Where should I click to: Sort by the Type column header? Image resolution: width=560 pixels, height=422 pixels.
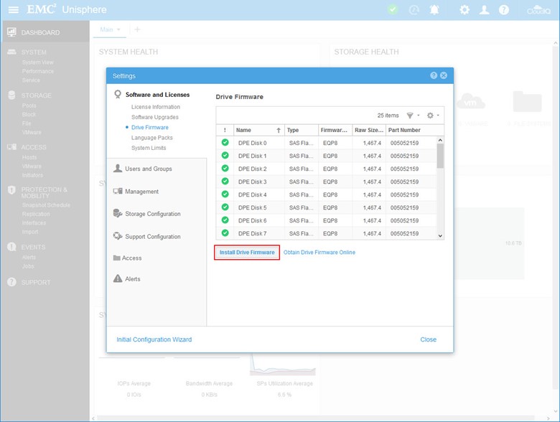[x=301, y=130]
